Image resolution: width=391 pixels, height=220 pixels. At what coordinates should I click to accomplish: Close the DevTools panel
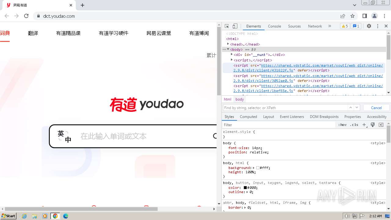[386, 26]
